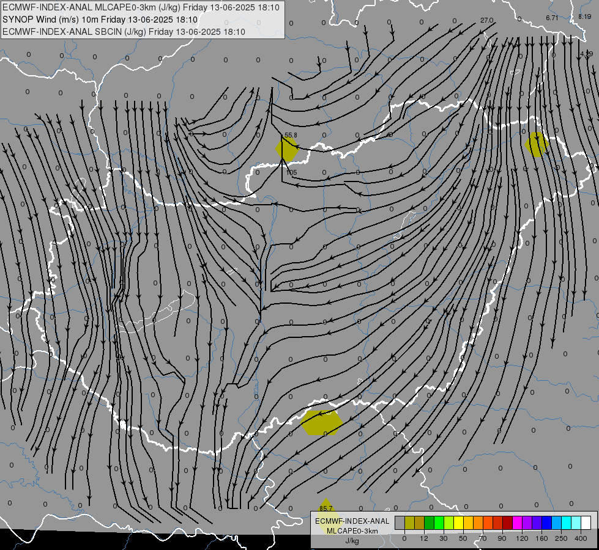Image resolution: width=599 pixels, height=550 pixels.
Task: Click the gray swatch in the MLCAPE legend
Action: coord(400,523)
